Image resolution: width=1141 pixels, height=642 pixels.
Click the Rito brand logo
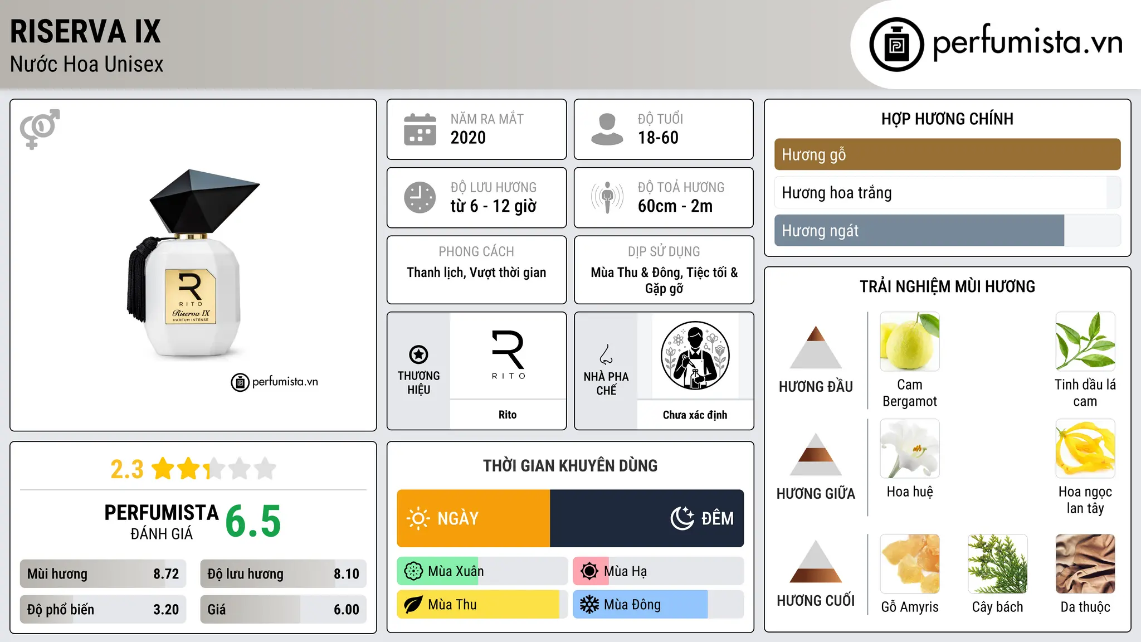(508, 355)
